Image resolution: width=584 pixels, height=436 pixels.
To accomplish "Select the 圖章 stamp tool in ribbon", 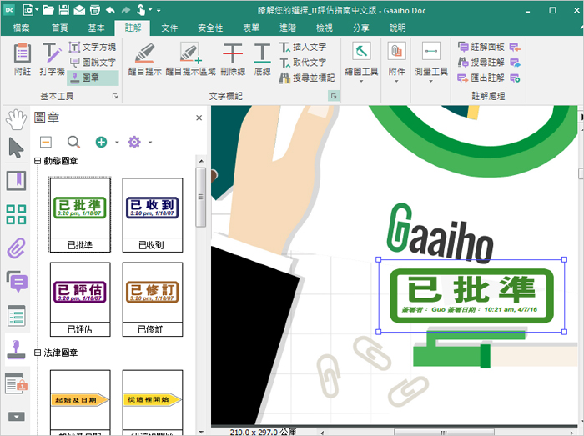I will point(93,78).
